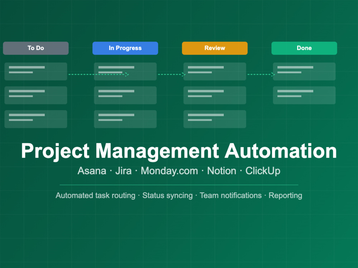
Task: Select the In Progress column header
Action: [125, 48]
